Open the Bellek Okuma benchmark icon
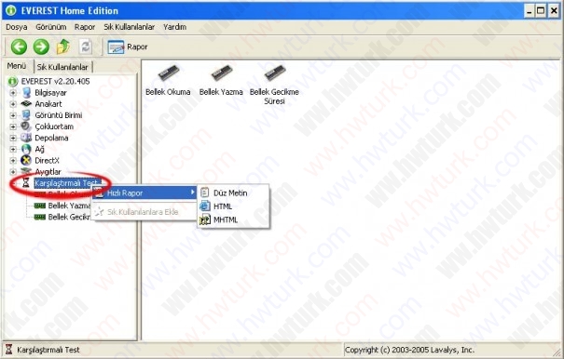This screenshot has height=359, width=564. coord(168,73)
